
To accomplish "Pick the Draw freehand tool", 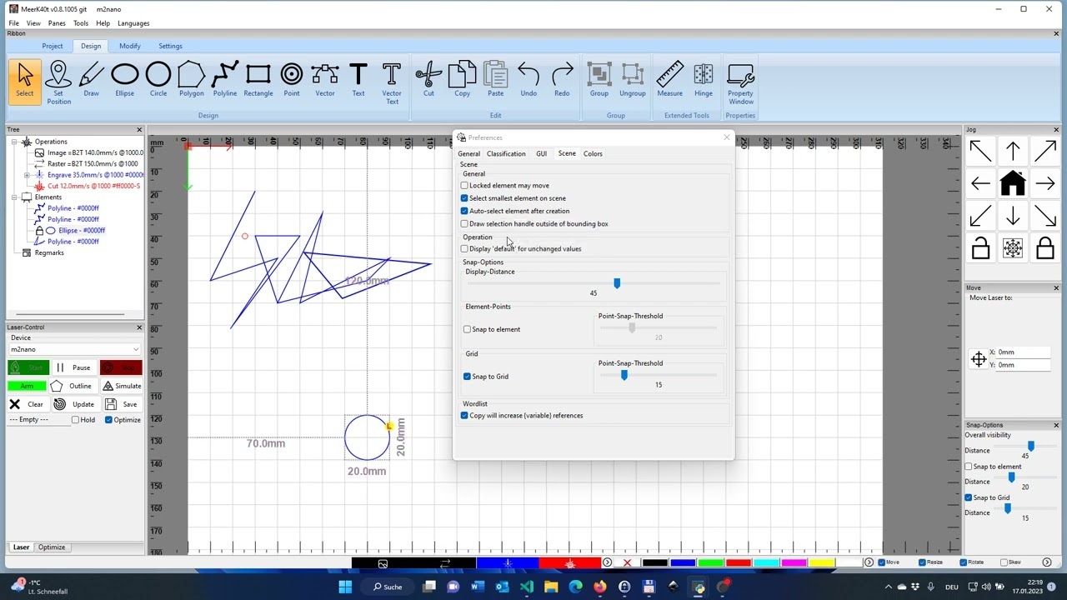I will (91, 81).
